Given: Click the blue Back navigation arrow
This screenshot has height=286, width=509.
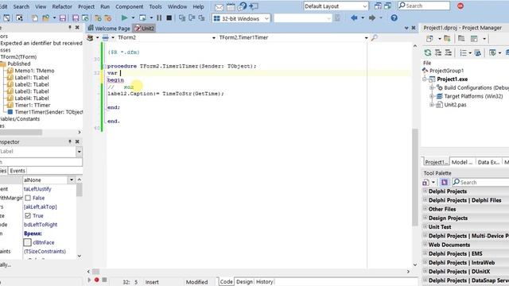Looking at the screenshot, I should coord(354,18).
